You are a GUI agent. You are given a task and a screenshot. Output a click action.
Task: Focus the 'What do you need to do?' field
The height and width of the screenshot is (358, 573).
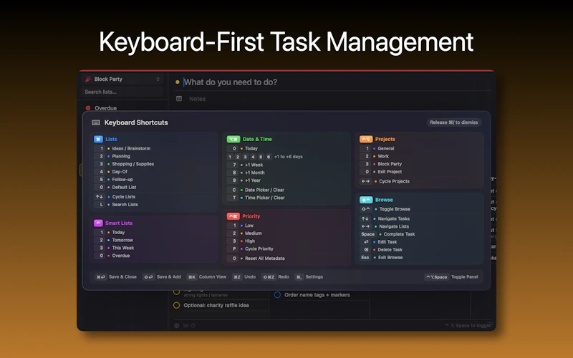point(230,82)
